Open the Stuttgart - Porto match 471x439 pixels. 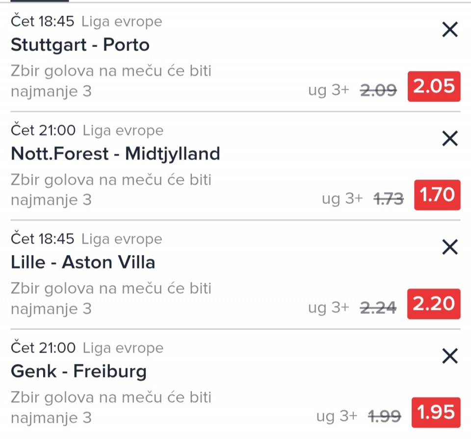80,45
